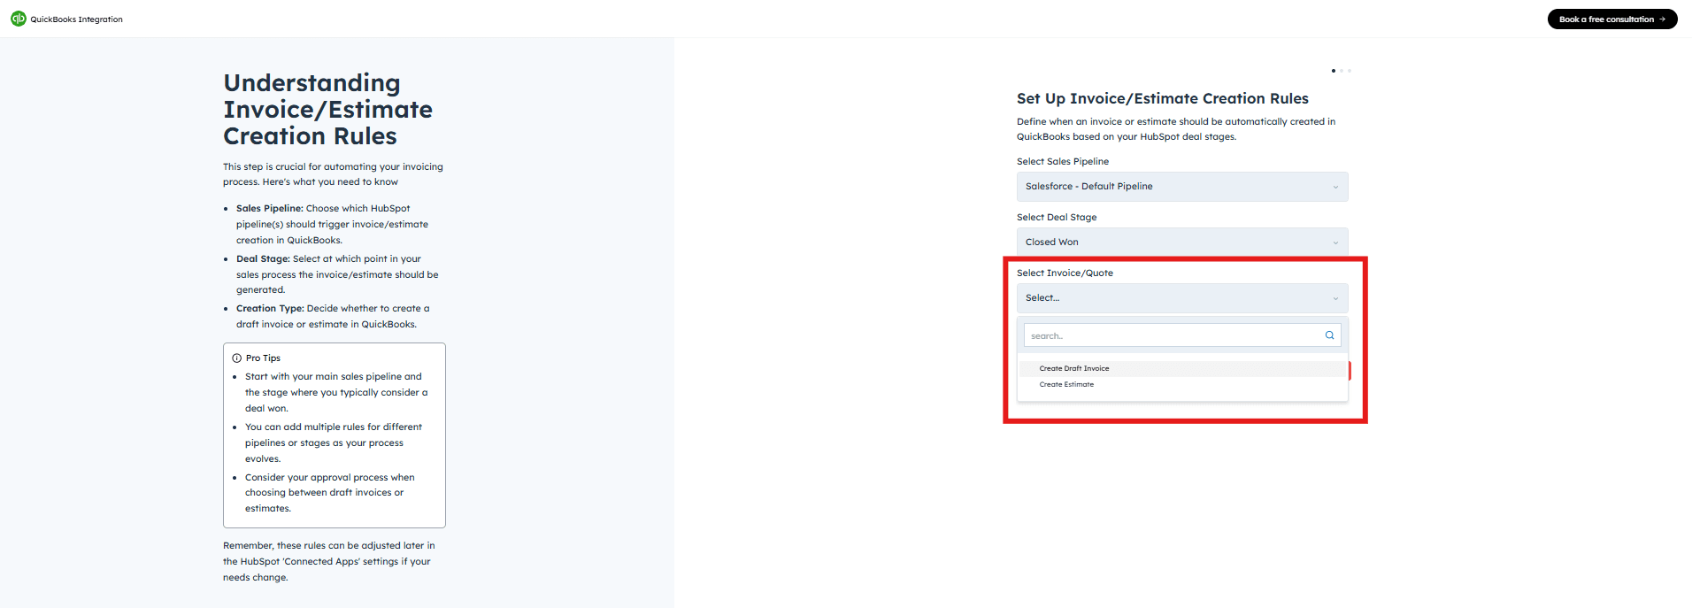This screenshot has height=608, width=1692.
Task: Click 'Start with your main sales pipeline' tip
Action: tap(336, 392)
